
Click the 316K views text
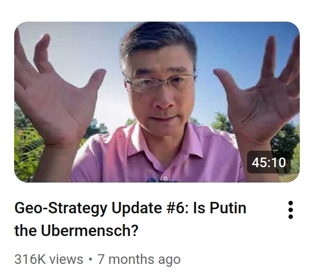pos(49,259)
